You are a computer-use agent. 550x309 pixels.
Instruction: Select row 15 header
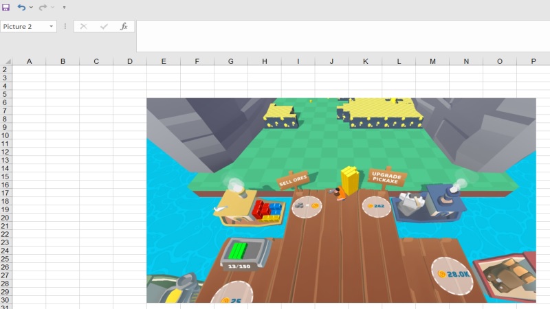point(5,176)
